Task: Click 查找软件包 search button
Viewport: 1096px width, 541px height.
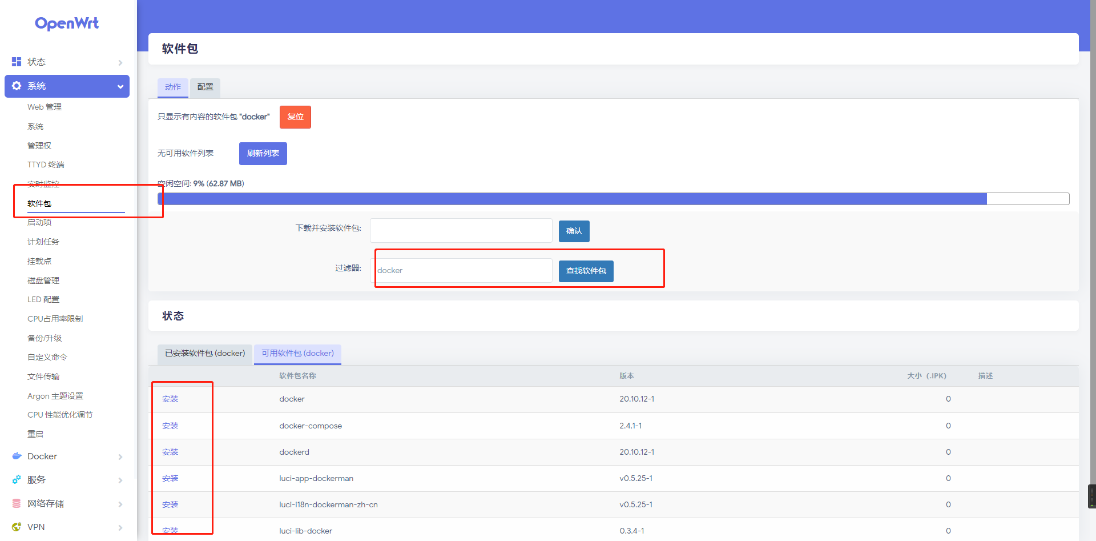Action: 586,271
